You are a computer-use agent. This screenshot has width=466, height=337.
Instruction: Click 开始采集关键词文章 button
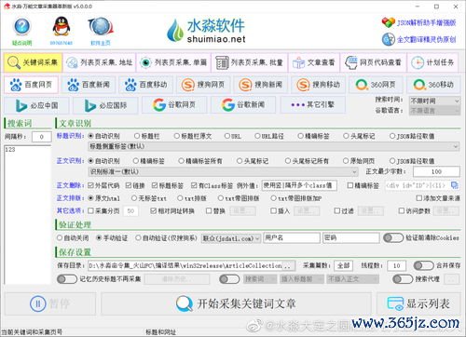click(x=236, y=303)
